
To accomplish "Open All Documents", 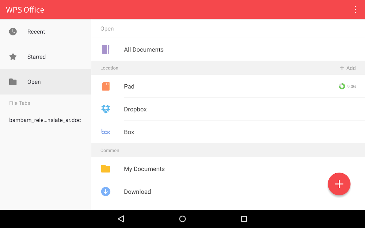I will point(228,49).
